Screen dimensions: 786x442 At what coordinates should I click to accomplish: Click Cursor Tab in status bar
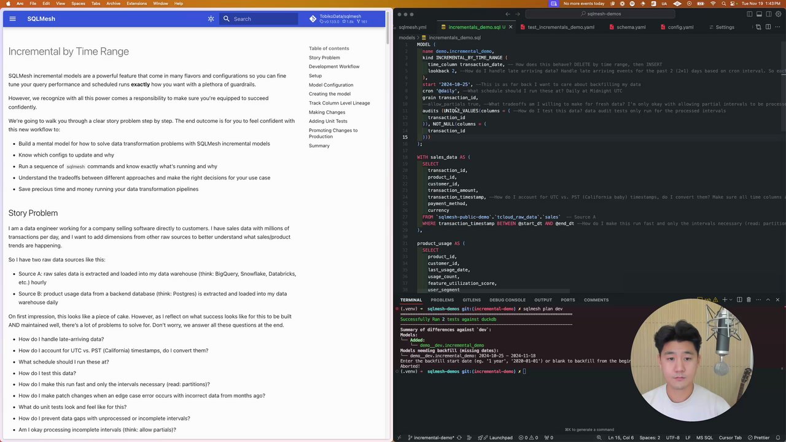[x=730, y=438]
